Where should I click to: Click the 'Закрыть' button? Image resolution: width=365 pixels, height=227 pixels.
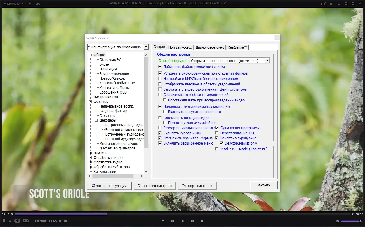pyautogui.click(x=264, y=185)
